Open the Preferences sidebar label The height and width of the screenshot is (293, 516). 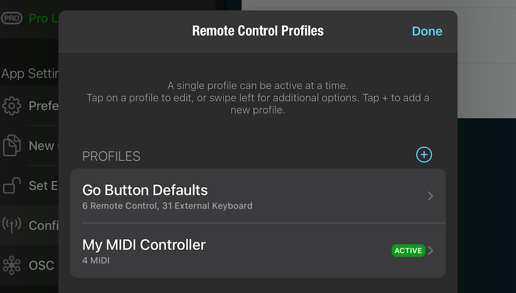[43, 106]
